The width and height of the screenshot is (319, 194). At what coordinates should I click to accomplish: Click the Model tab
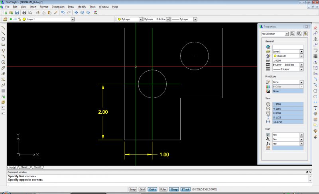pyautogui.click(x=12, y=167)
